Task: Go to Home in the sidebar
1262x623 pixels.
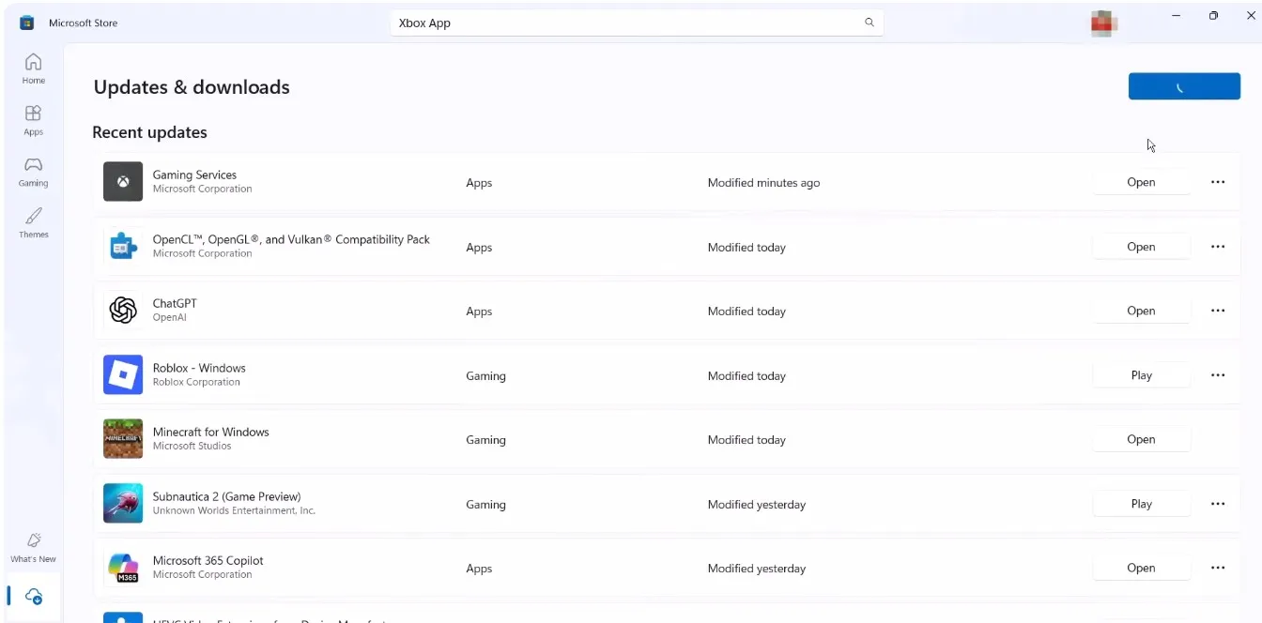Action: pyautogui.click(x=33, y=69)
